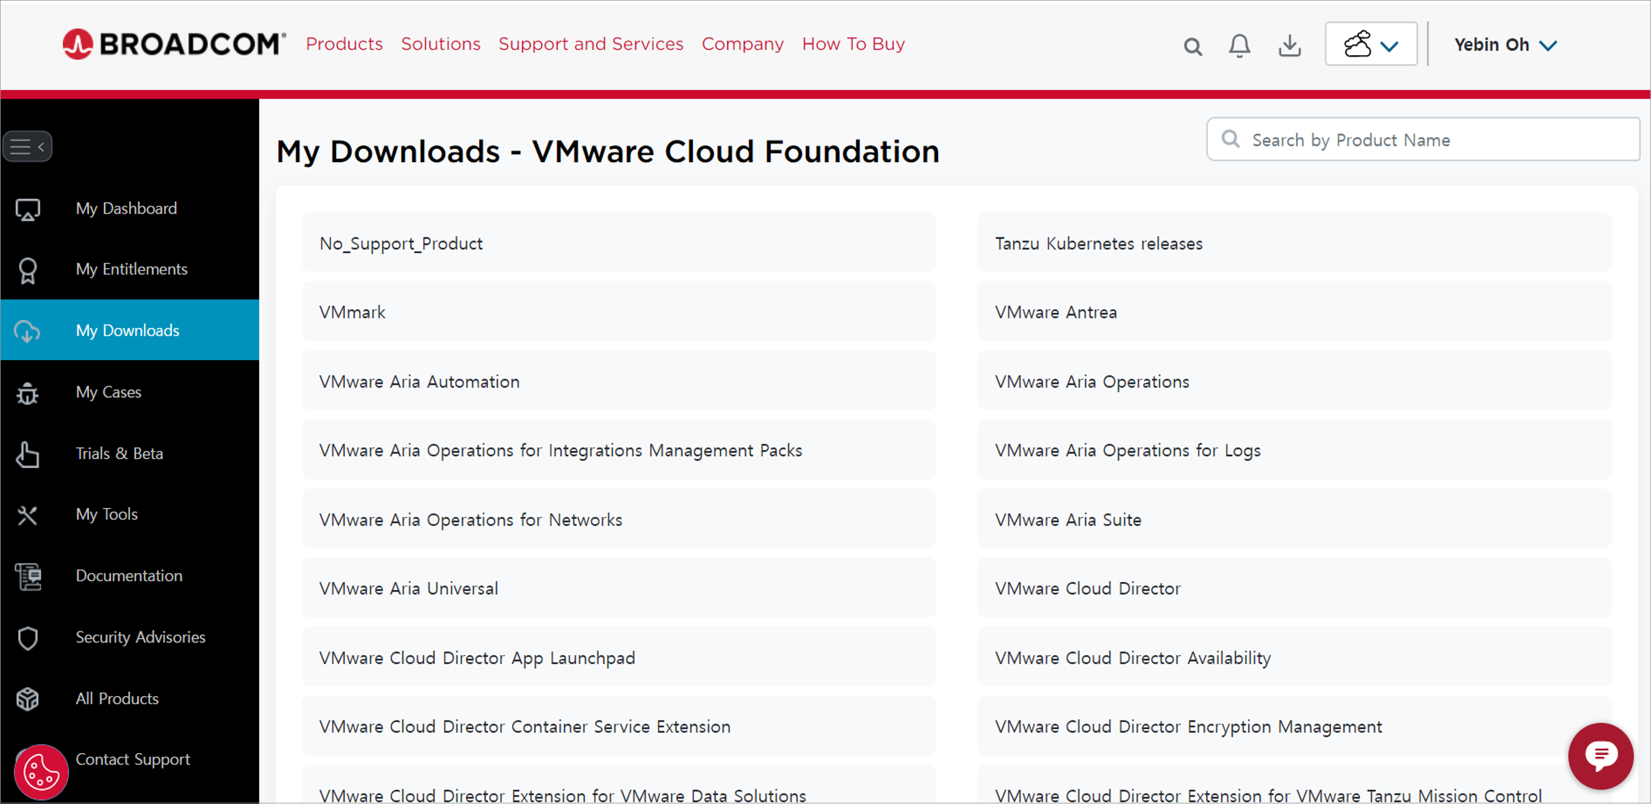
Task: Click the Security Advisories shield icon
Action: [27, 637]
